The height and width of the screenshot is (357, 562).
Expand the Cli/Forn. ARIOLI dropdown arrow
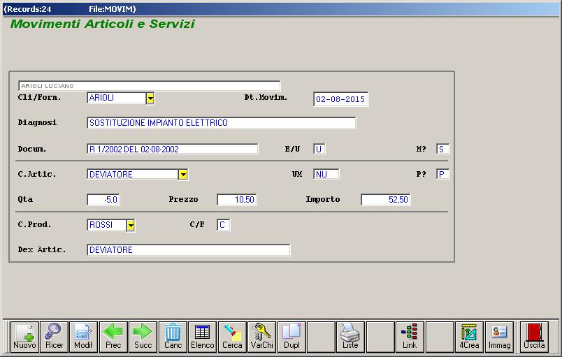150,98
